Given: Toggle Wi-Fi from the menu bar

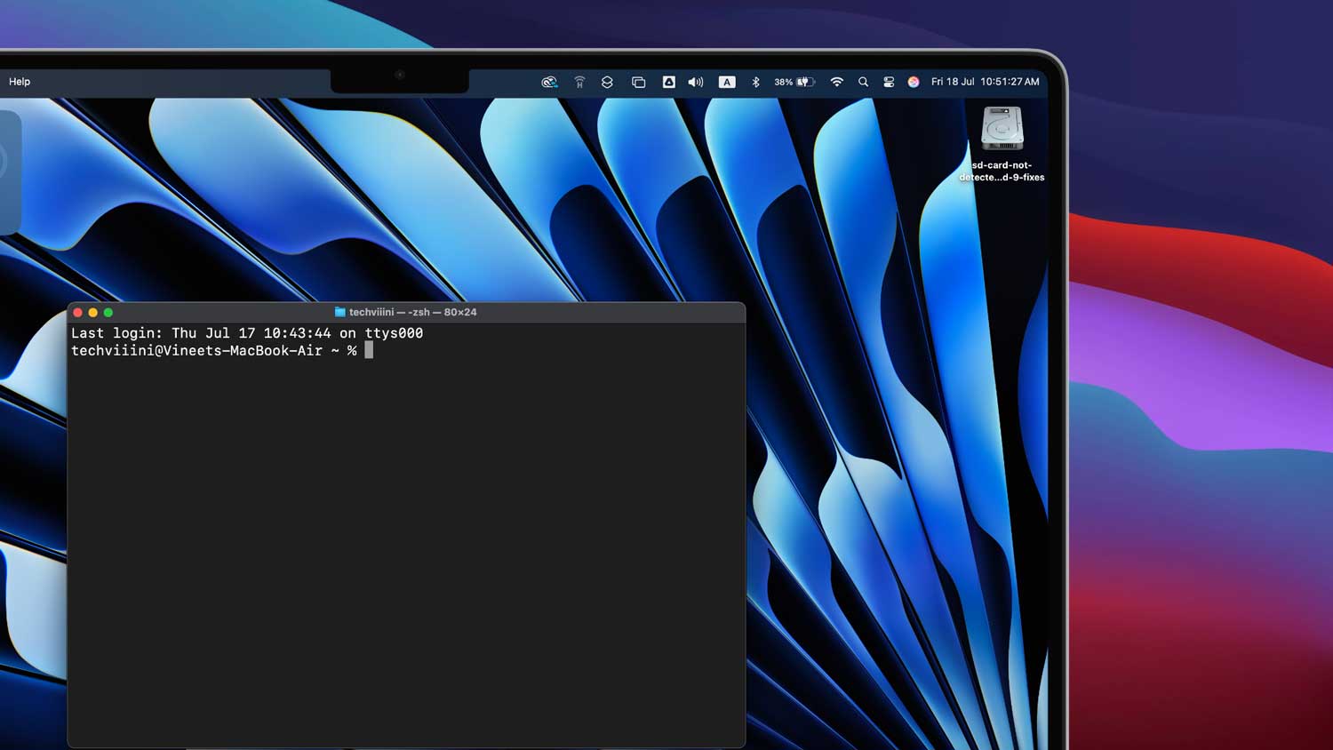Looking at the screenshot, I should click(x=837, y=81).
